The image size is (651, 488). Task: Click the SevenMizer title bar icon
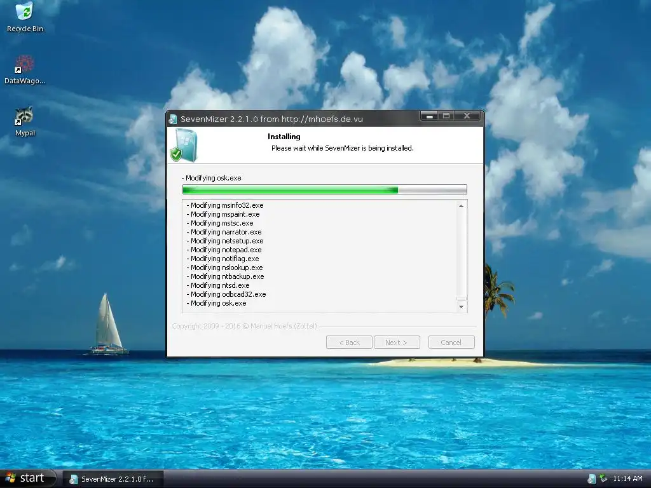[173, 119]
